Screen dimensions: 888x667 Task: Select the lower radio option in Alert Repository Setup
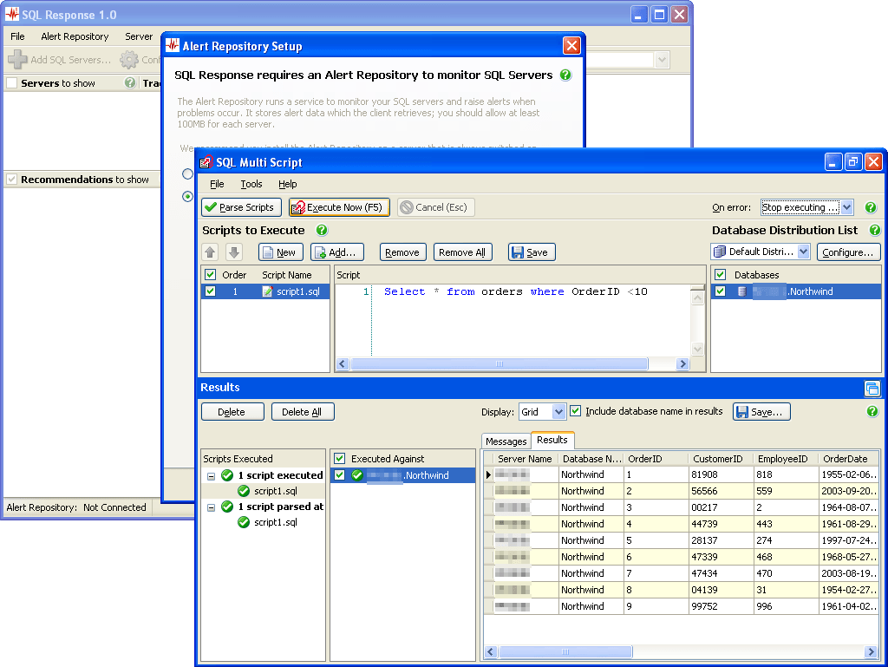coord(187,197)
